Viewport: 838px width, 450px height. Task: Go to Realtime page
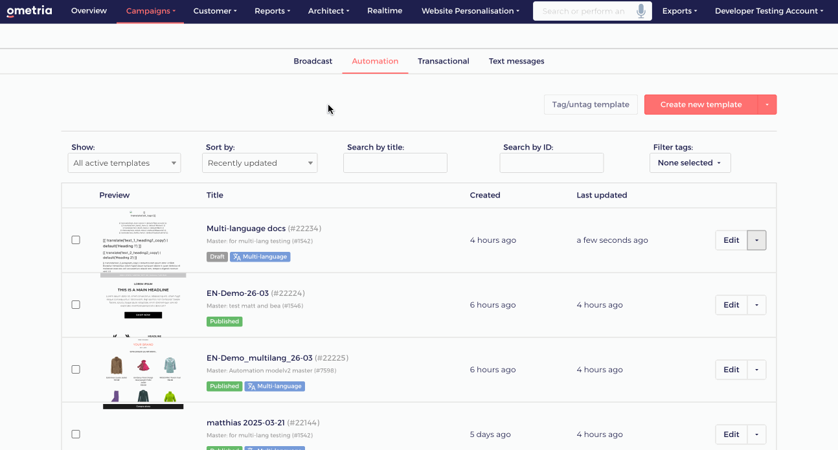tap(385, 11)
